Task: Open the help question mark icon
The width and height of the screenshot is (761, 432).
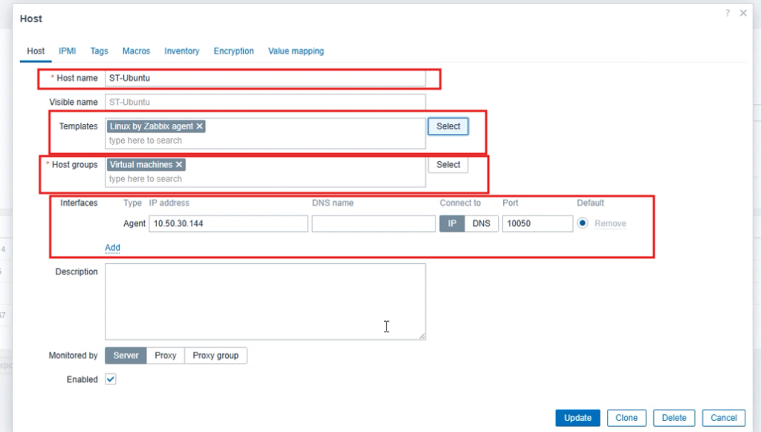Action: 728,13
